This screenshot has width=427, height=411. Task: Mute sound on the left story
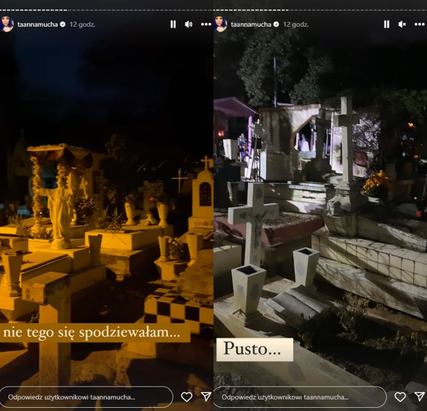point(188,24)
